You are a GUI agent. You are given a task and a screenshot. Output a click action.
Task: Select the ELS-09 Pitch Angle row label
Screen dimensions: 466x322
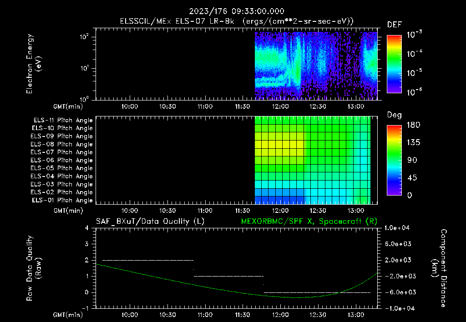61,136
